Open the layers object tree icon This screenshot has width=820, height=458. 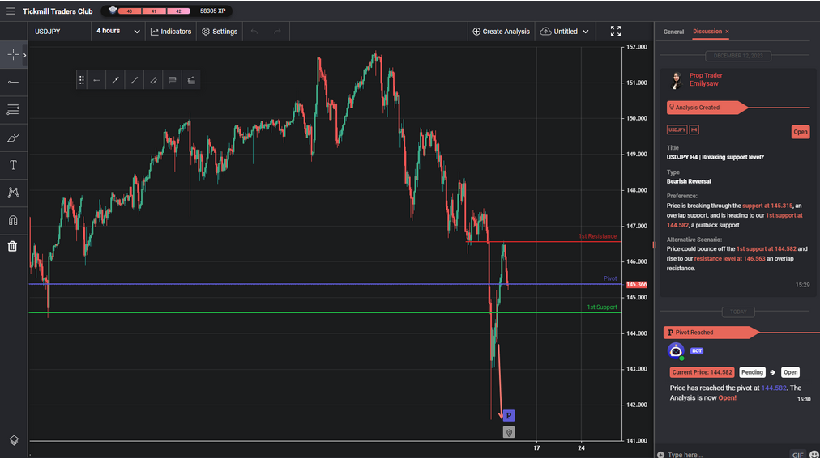point(14,440)
